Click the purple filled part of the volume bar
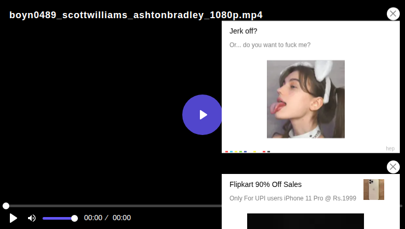This screenshot has width=405, height=229. 57,219
